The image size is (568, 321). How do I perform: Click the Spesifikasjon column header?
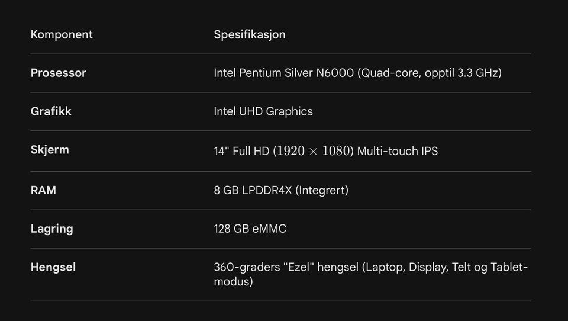pos(250,35)
